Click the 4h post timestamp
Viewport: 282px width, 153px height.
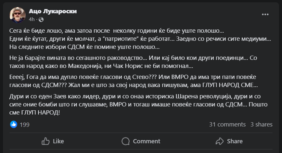click(32, 19)
